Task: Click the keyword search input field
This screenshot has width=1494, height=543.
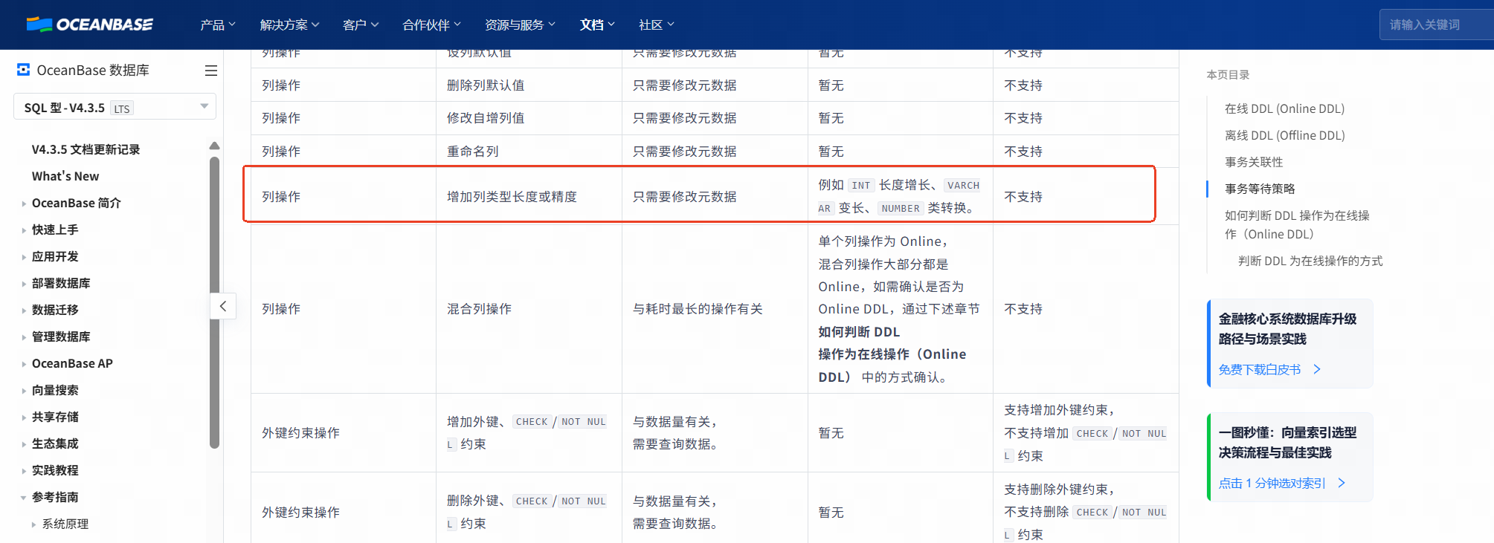Action: coord(1435,25)
